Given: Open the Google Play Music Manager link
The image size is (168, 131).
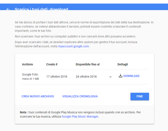Looking at the screenshot, I should click(80, 117).
